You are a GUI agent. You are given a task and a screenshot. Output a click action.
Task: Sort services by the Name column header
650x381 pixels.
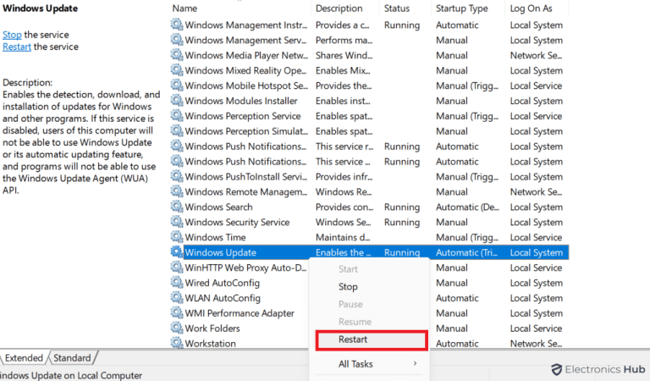[x=185, y=8]
